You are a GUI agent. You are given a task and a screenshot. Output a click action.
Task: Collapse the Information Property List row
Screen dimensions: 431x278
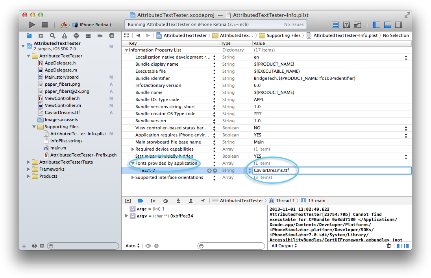coord(126,50)
